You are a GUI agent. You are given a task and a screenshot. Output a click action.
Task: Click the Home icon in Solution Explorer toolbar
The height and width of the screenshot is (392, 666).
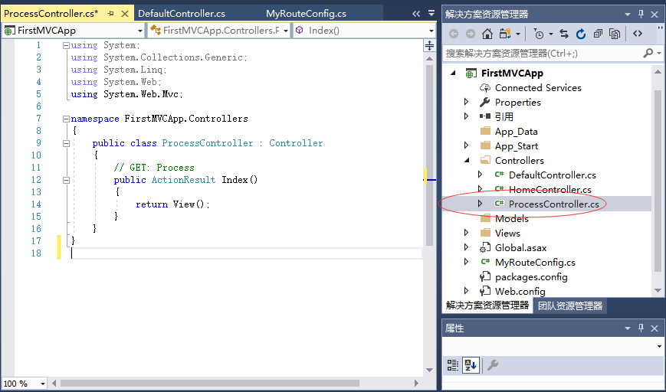click(487, 34)
